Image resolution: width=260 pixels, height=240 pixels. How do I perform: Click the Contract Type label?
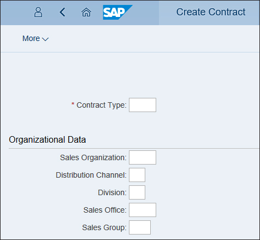(102, 105)
